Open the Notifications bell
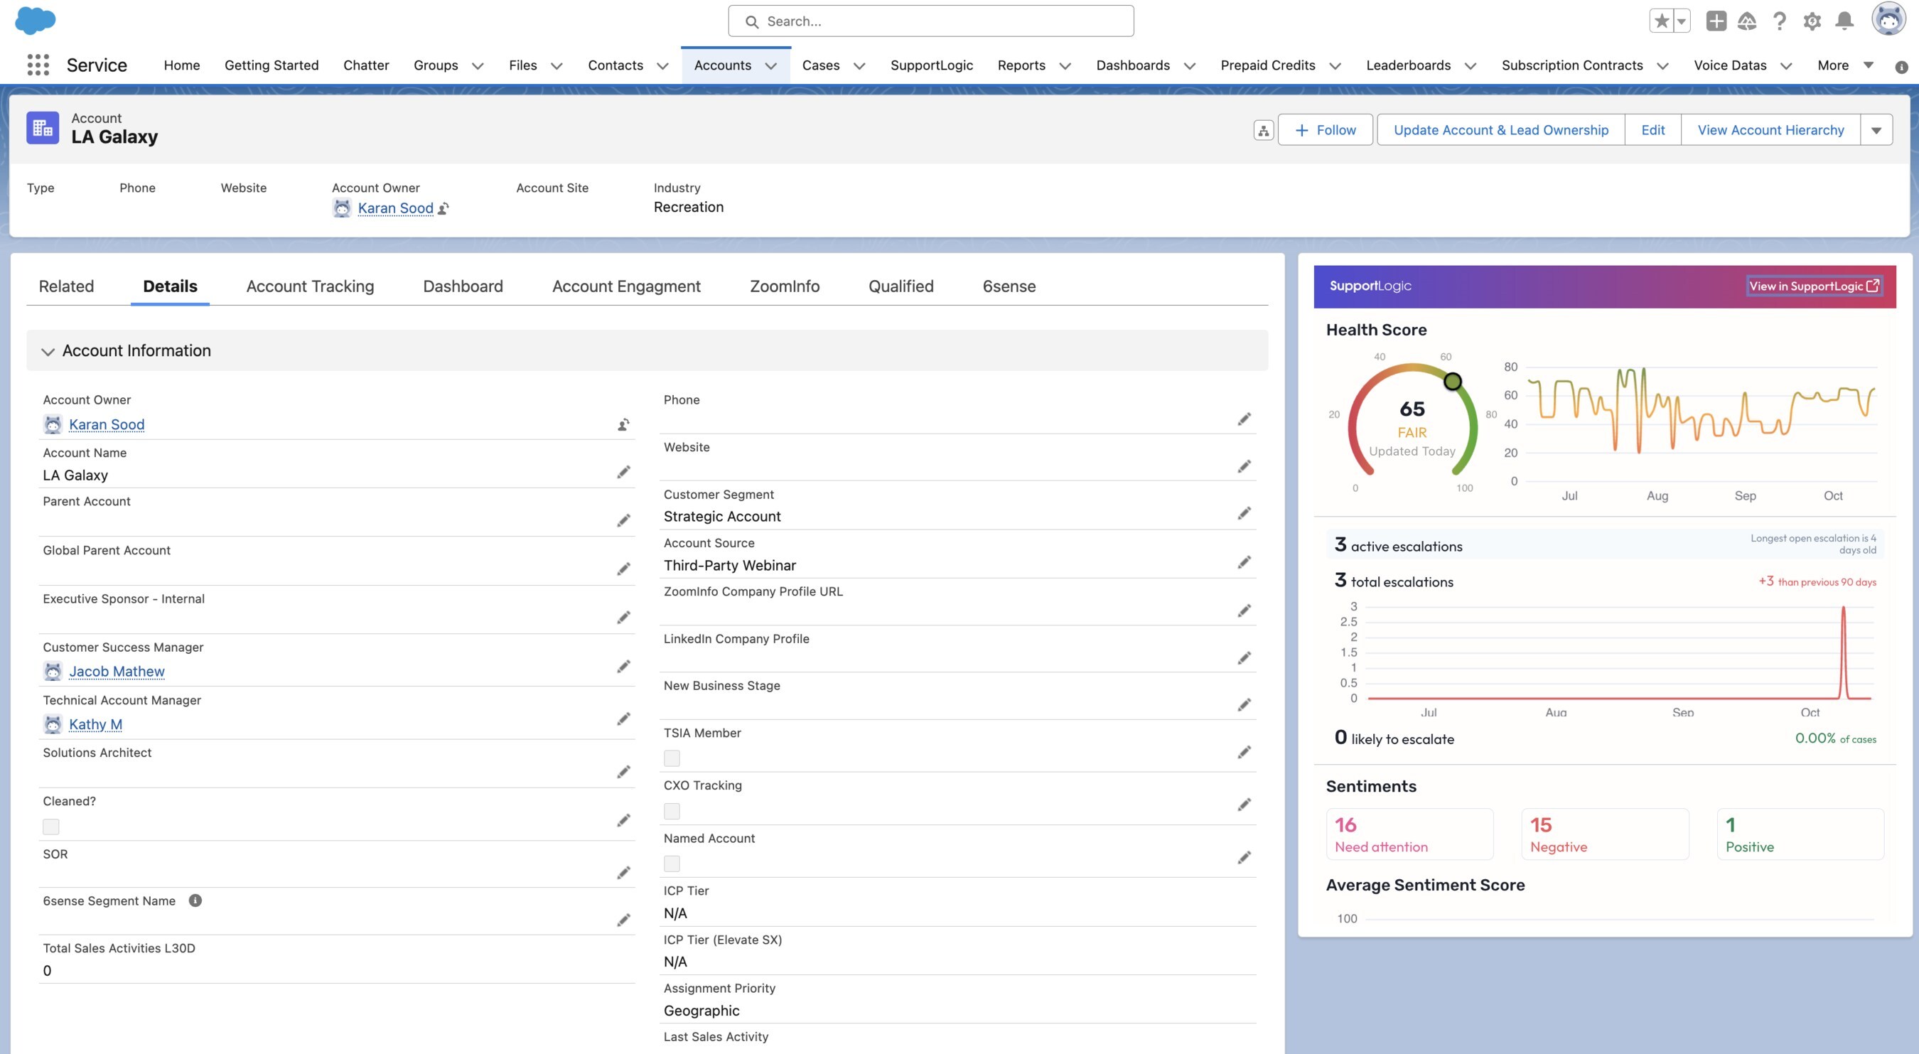 tap(1844, 21)
